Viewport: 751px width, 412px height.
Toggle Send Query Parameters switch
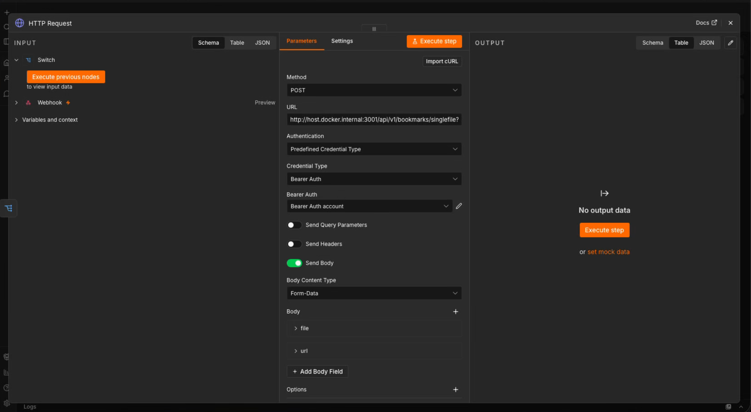(x=294, y=225)
